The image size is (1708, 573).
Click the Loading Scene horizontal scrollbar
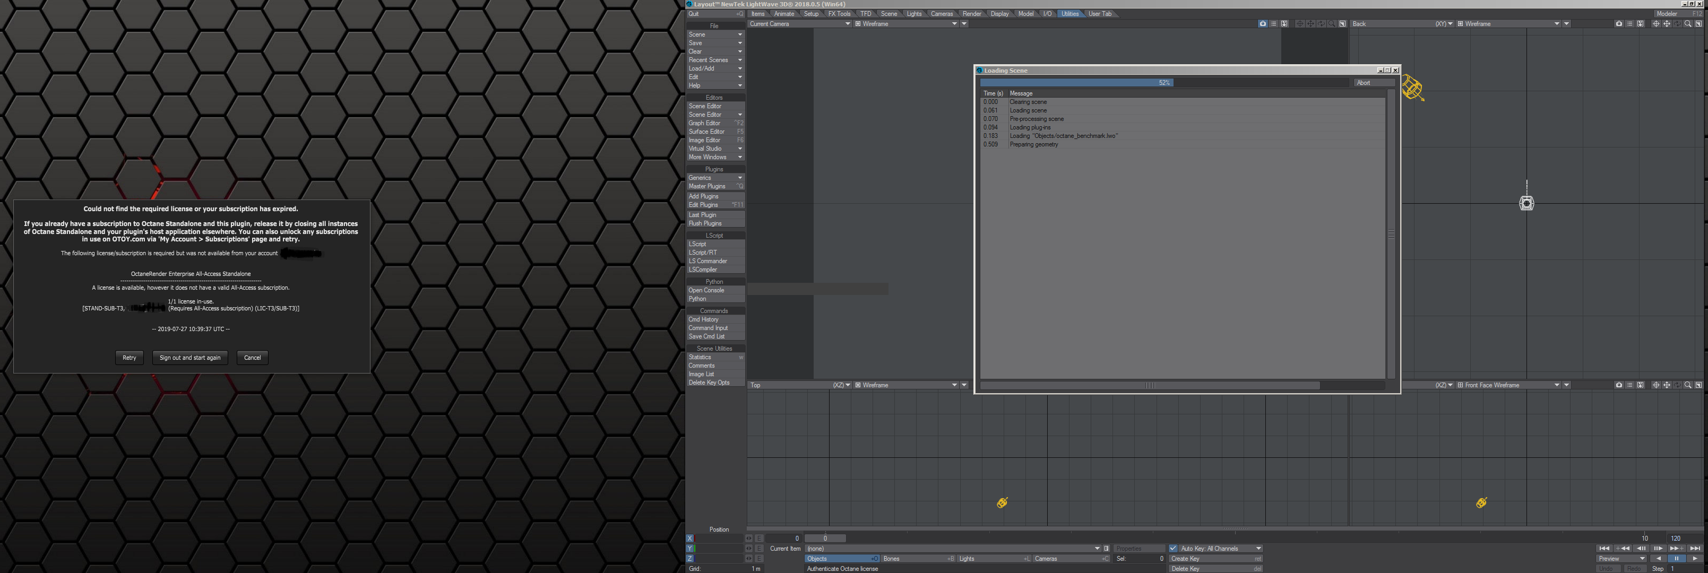click(1150, 386)
